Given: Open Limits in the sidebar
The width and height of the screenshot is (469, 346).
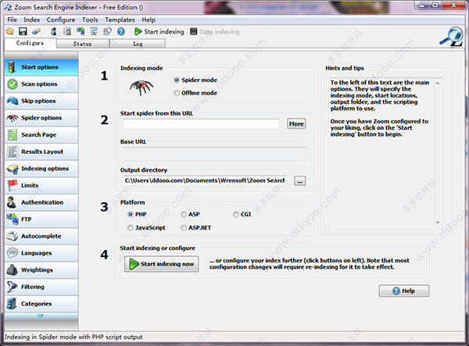Looking at the screenshot, I should click(41, 185).
